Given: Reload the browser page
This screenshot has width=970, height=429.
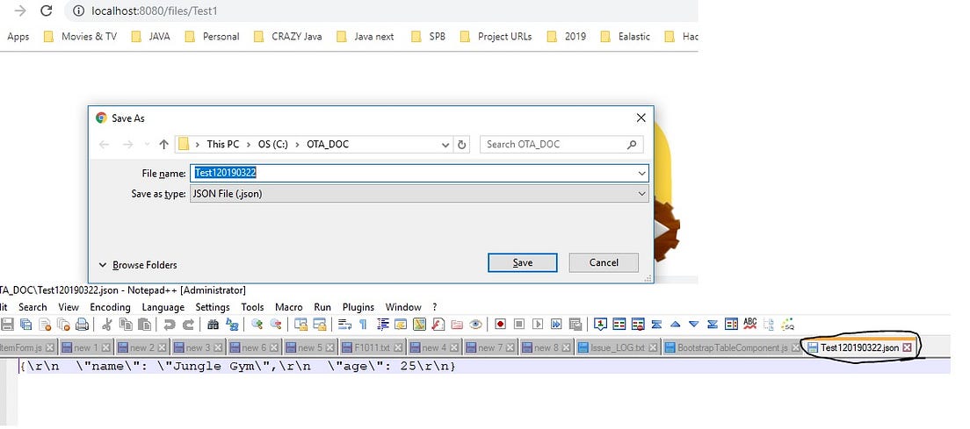Looking at the screenshot, I should pyautogui.click(x=46, y=11).
